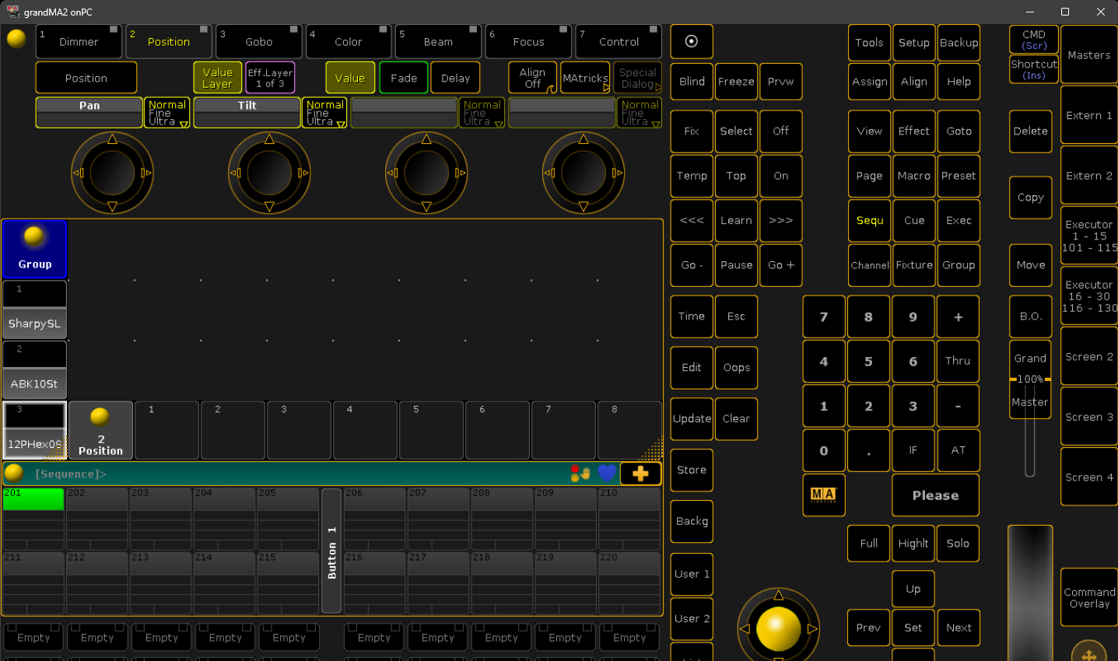Open the Setup menu

[913, 43]
